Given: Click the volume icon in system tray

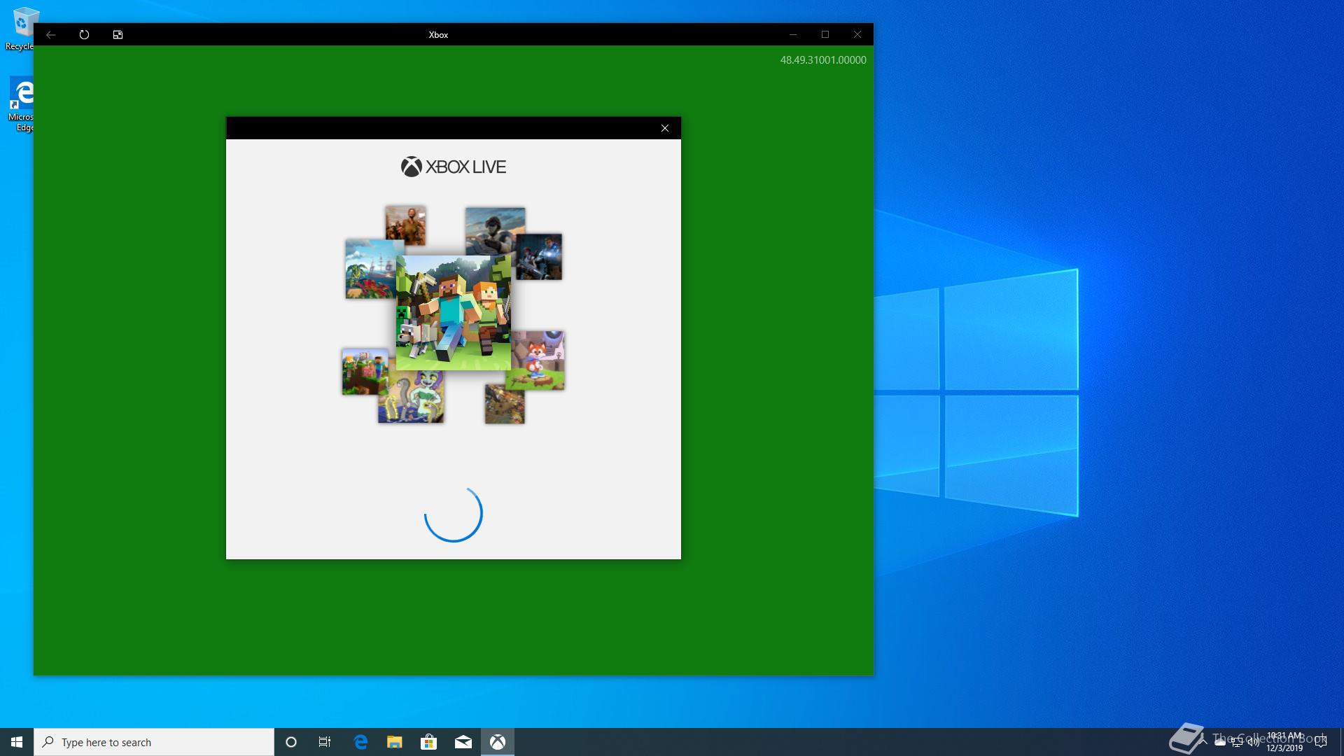Looking at the screenshot, I should pos(1254,742).
